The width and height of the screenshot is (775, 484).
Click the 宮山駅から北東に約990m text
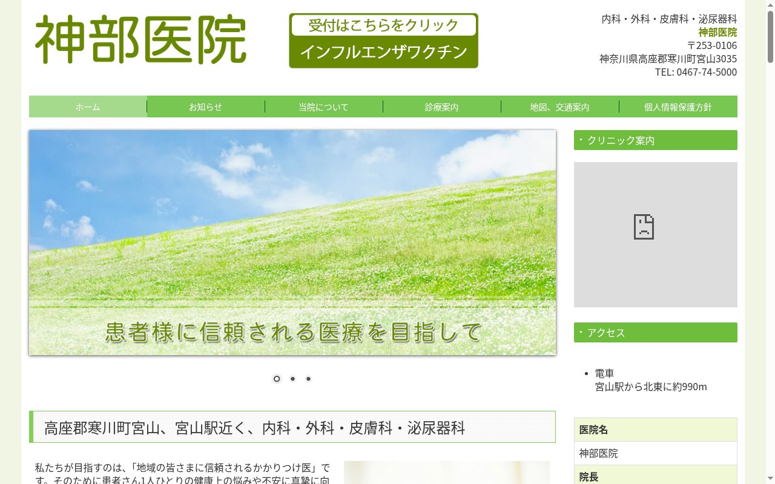651,387
